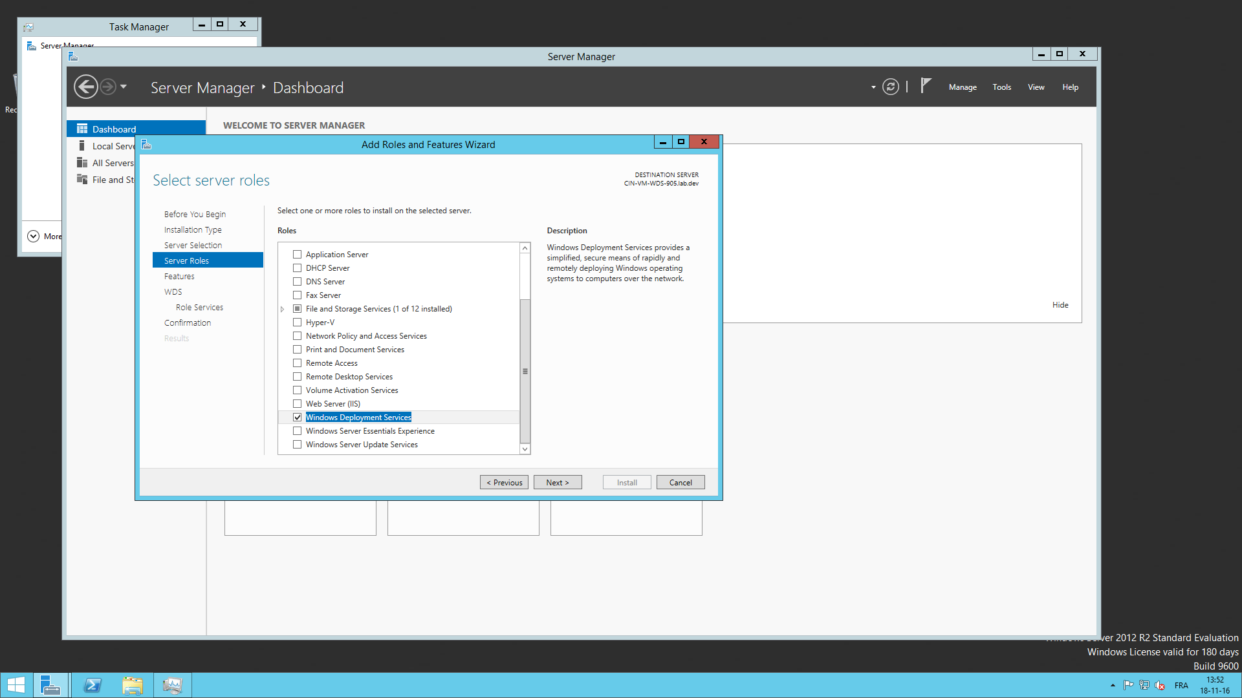Click the All Servers icon in the sidebar
The image size is (1242, 698).
point(82,162)
